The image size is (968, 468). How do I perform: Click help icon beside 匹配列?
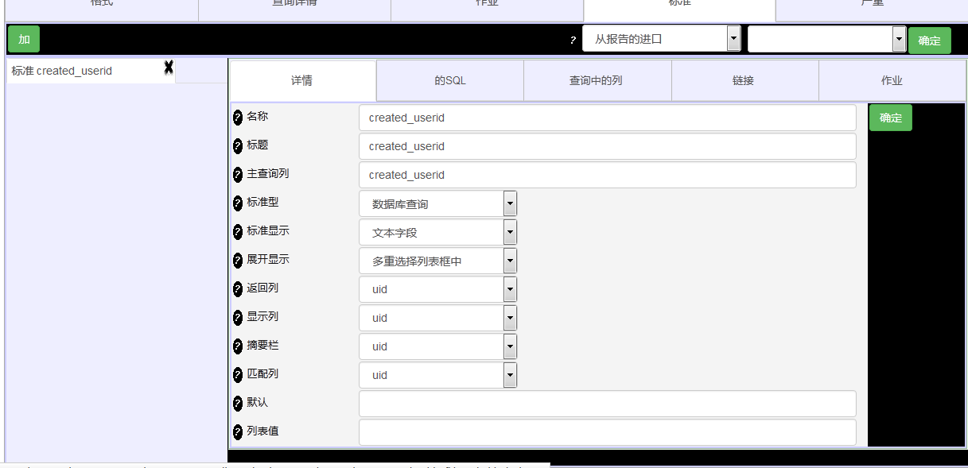pyautogui.click(x=237, y=375)
